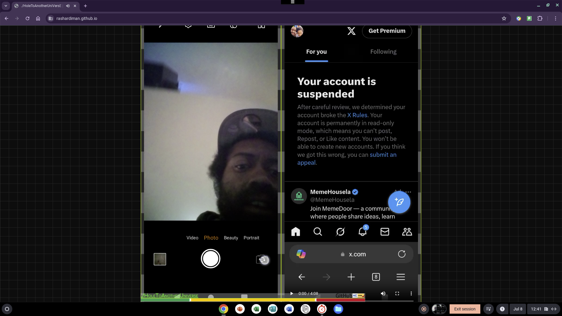The height and width of the screenshot is (316, 562).
Task: Mute the video player volume
Action: click(x=383, y=293)
